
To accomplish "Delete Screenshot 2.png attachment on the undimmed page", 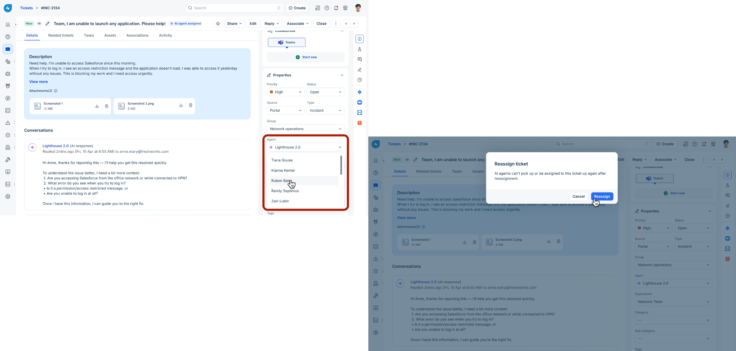I will point(190,105).
